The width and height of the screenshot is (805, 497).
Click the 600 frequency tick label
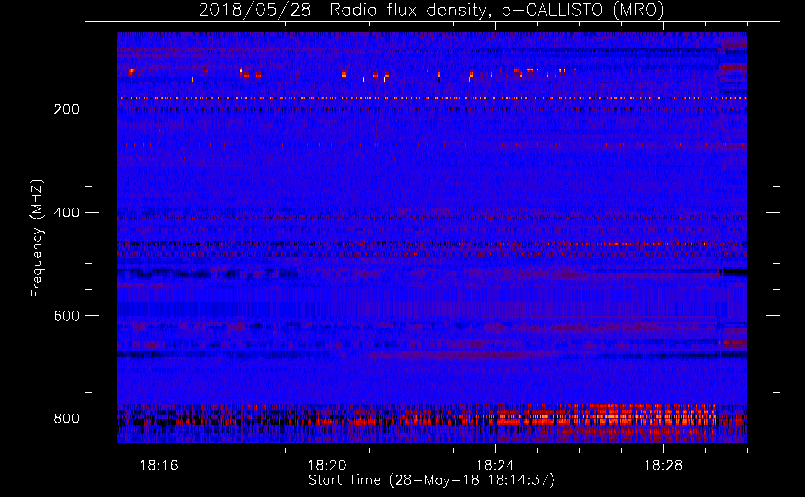(x=67, y=316)
